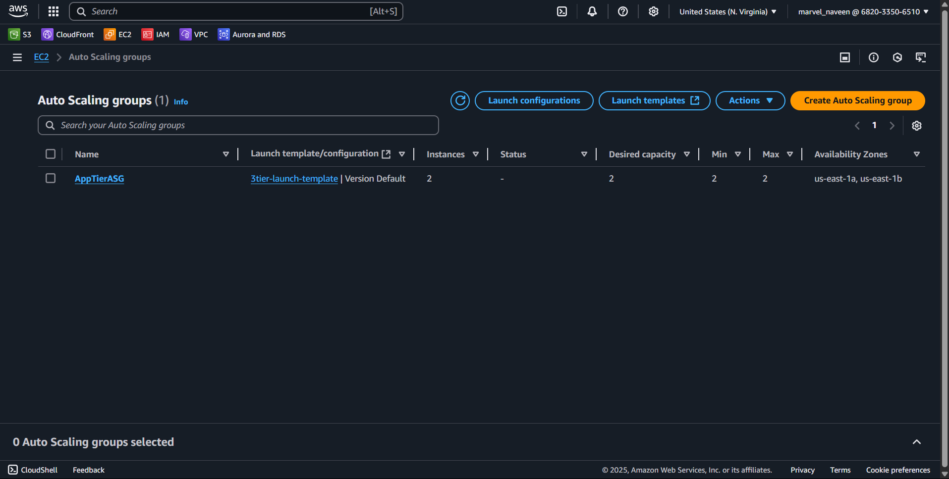
Task: Select the AppTierASG row checkbox
Action: (51, 178)
